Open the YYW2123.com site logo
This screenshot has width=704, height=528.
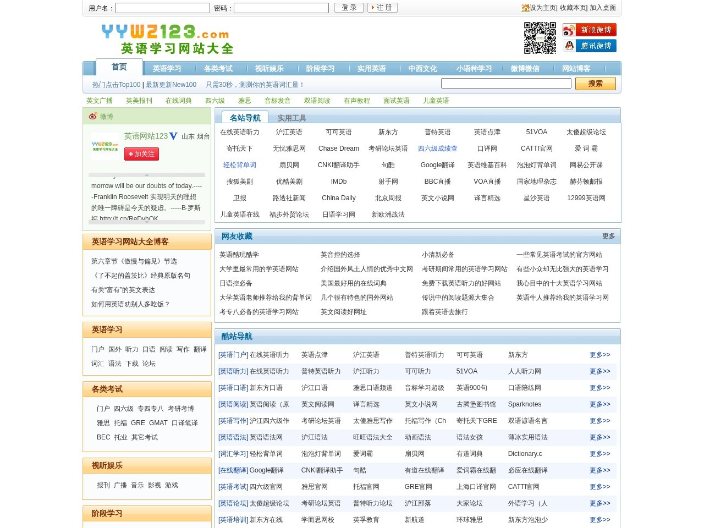tap(167, 39)
